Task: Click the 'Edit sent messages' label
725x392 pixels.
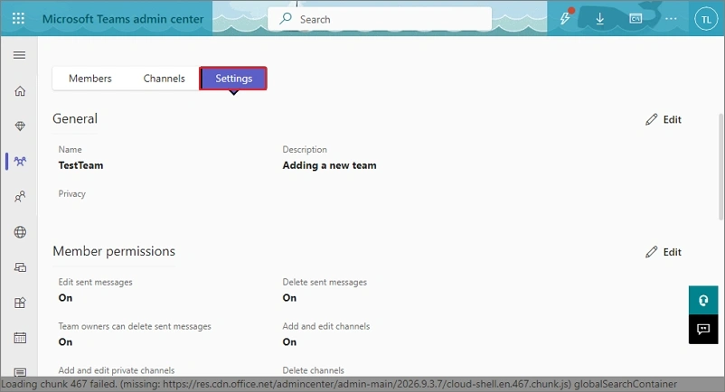Action: (x=95, y=282)
